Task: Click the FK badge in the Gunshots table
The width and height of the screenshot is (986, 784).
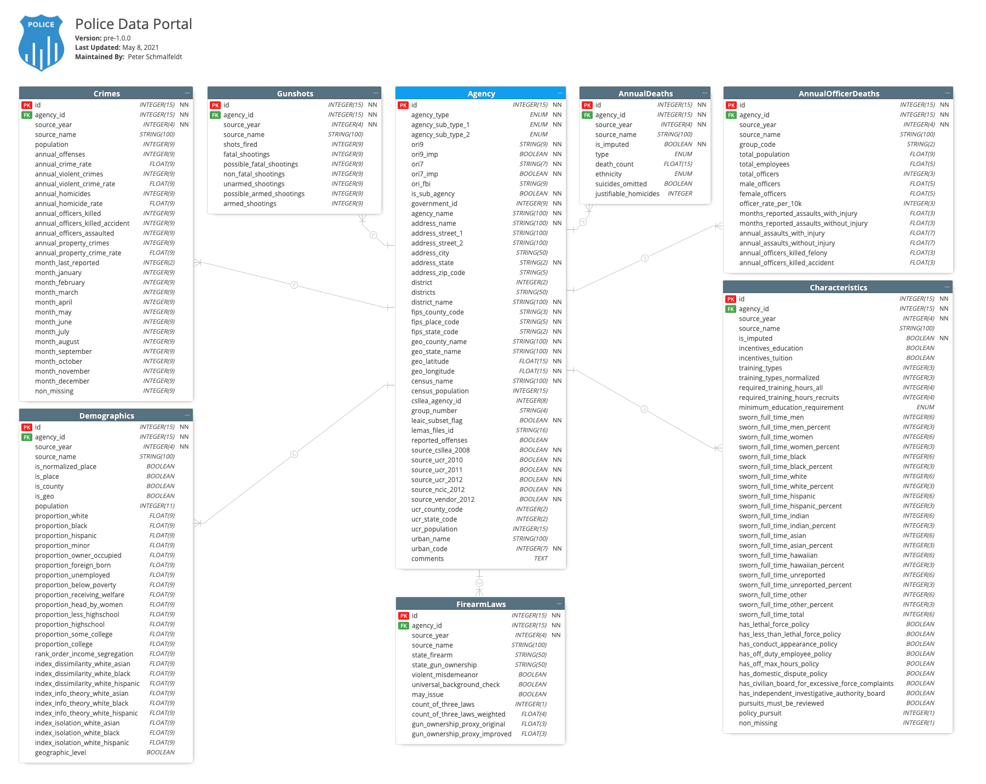Action: [215, 115]
